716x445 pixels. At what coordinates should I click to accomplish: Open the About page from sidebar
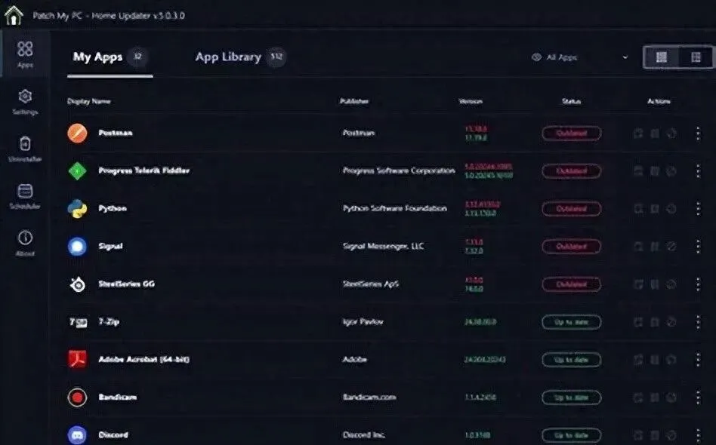[25, 244]
